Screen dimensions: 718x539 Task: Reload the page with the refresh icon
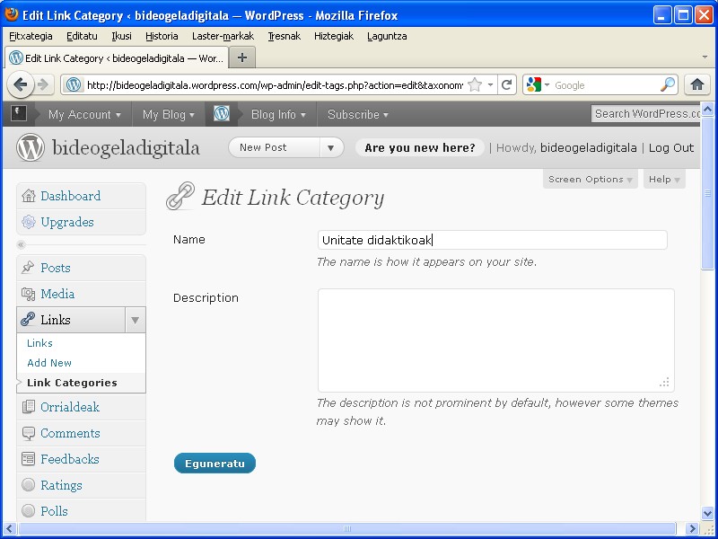(x=506, y=84)
